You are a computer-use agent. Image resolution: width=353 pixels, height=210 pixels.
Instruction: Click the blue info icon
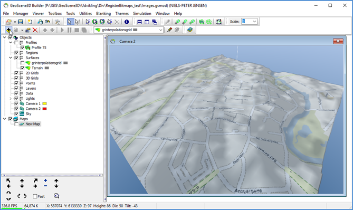click(x=127, y=22)
